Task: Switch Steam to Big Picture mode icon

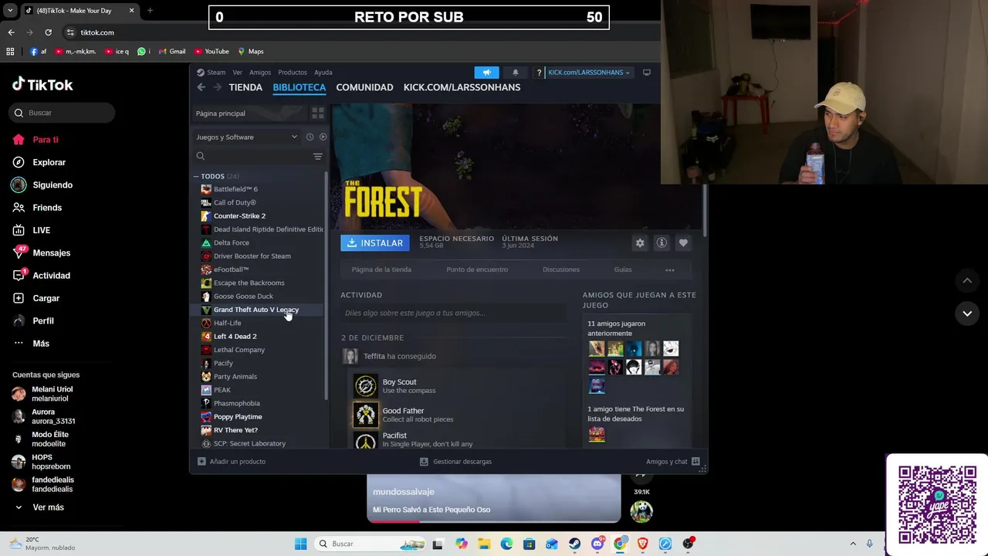Action: tap(647, 73)
